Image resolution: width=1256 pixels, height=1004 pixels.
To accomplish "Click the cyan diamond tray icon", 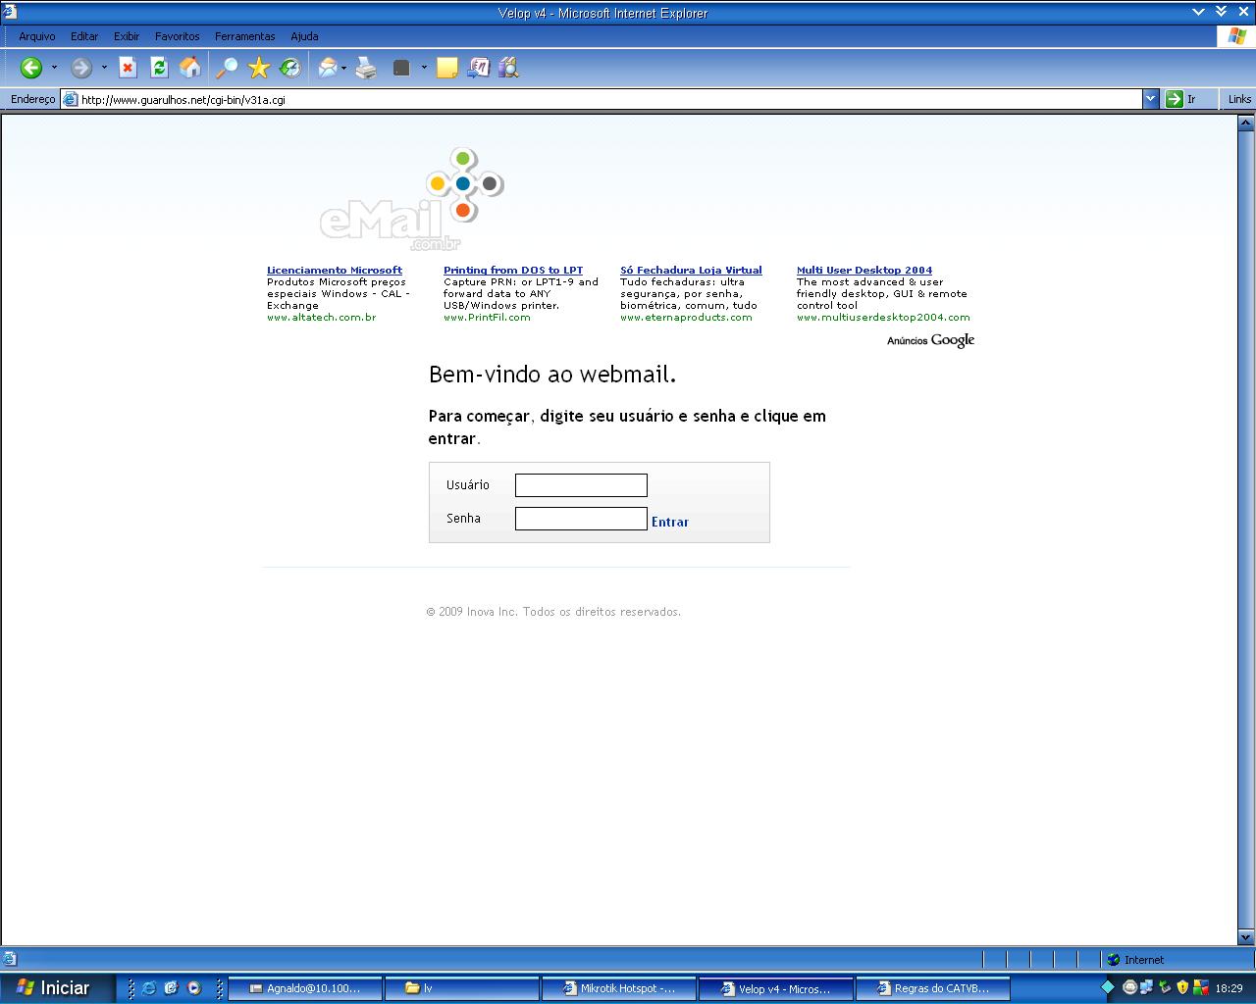I will (1108, 987).
